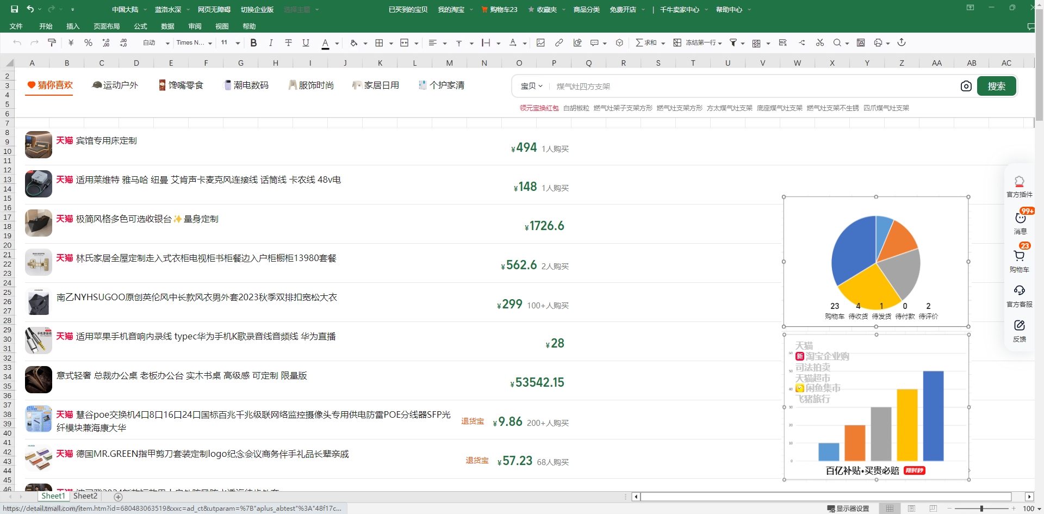Image resolution: width=1044 pixels, height=514 pixels.
Task: Open 官方插件 in right sidebar
Action: [1020, 186]
